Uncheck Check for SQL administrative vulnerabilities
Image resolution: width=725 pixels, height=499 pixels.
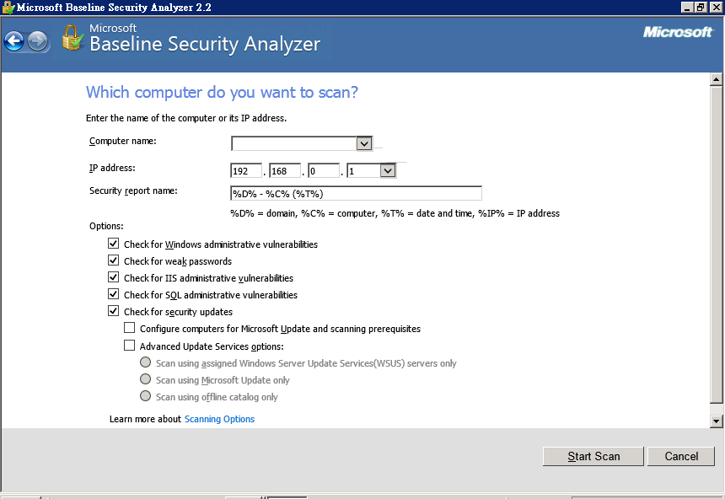click(x=113, y=294)
